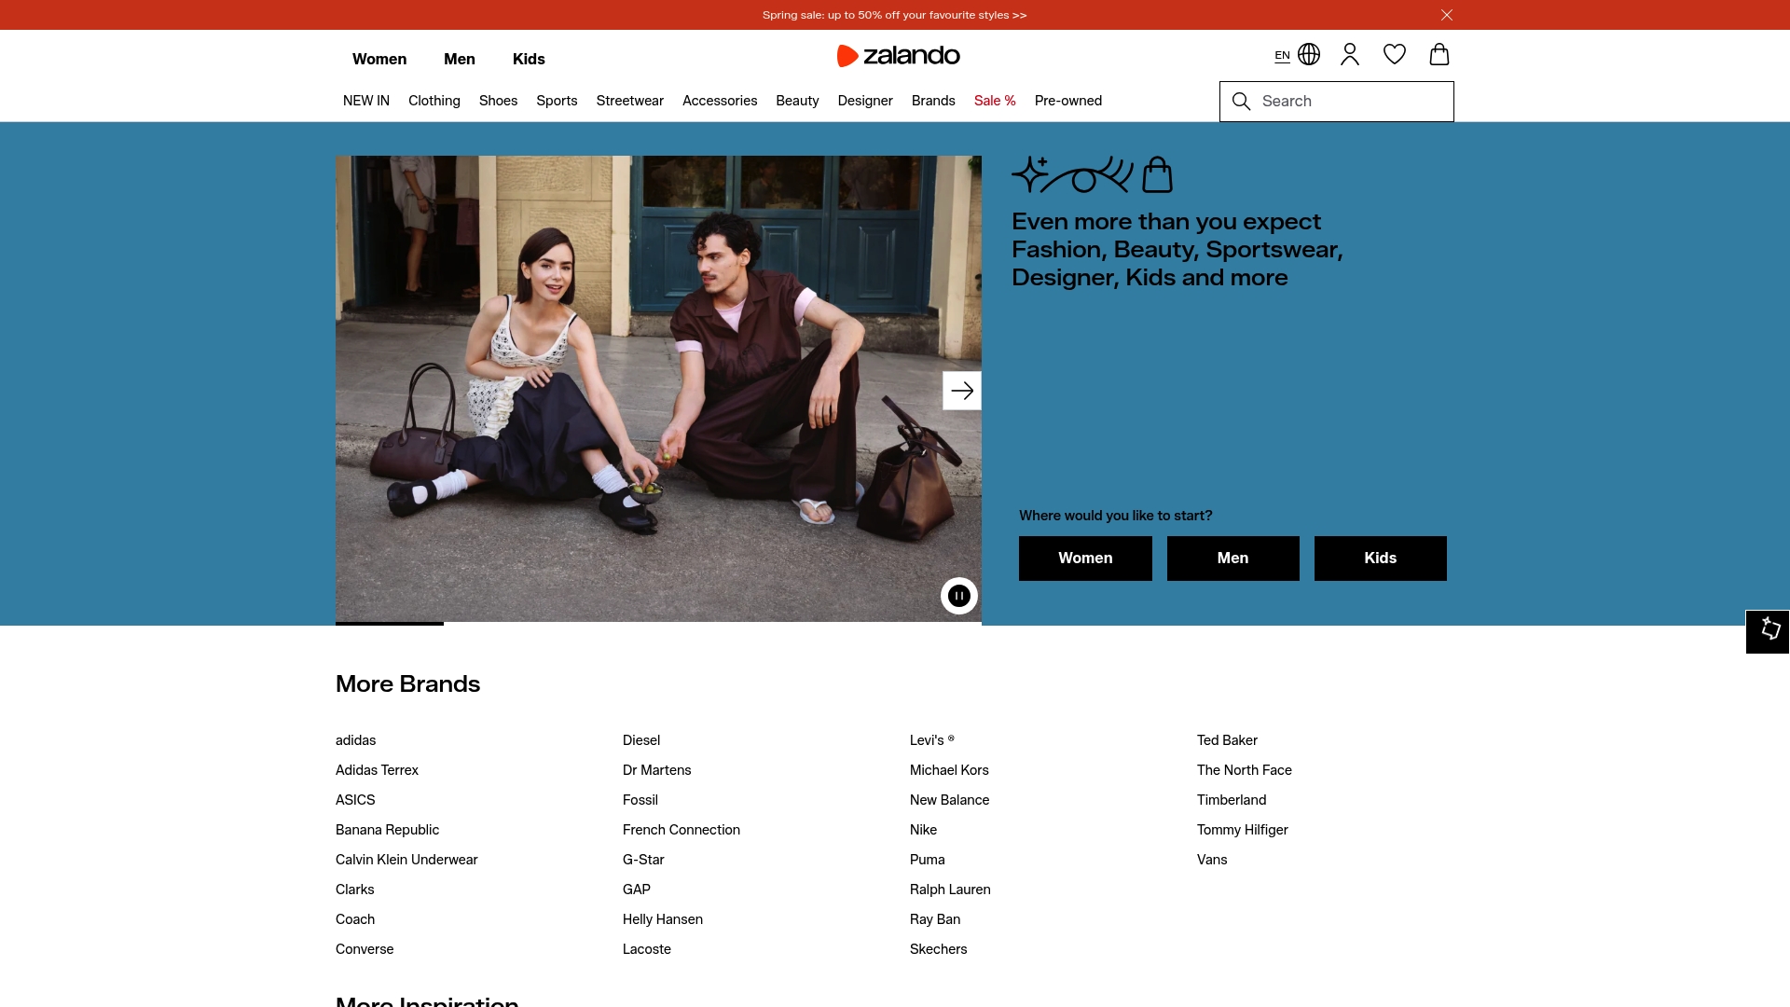
Task: Advance carousel with next arrow
Action: coord(962,391)
